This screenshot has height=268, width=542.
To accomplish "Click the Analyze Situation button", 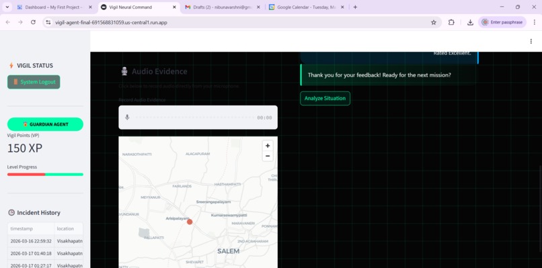I will tap(325, 98).
